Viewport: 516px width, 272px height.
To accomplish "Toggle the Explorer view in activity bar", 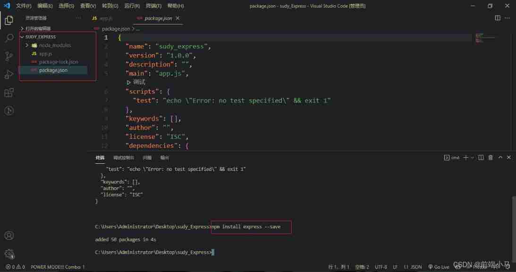I will pyautogui.click(x=8, y=20).
